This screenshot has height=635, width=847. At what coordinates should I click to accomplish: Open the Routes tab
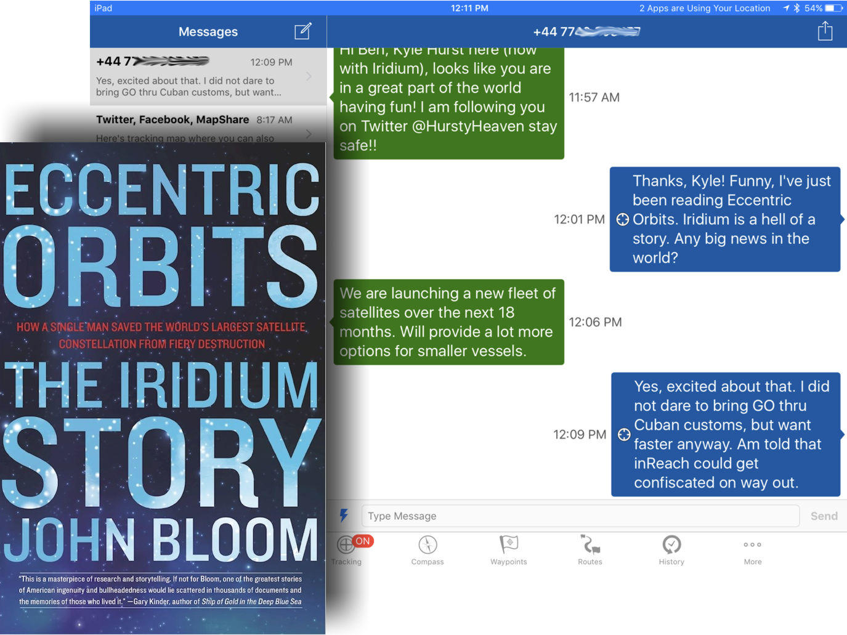590,549
